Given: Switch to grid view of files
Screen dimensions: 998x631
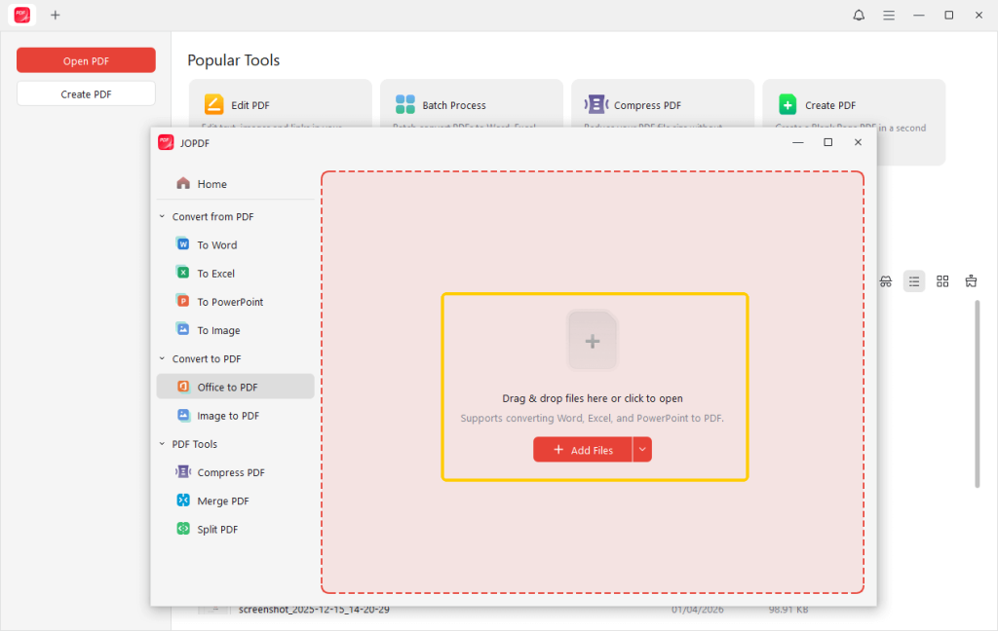Looking at the screenshot, I should pyautogui.click(x=942, y=281).
